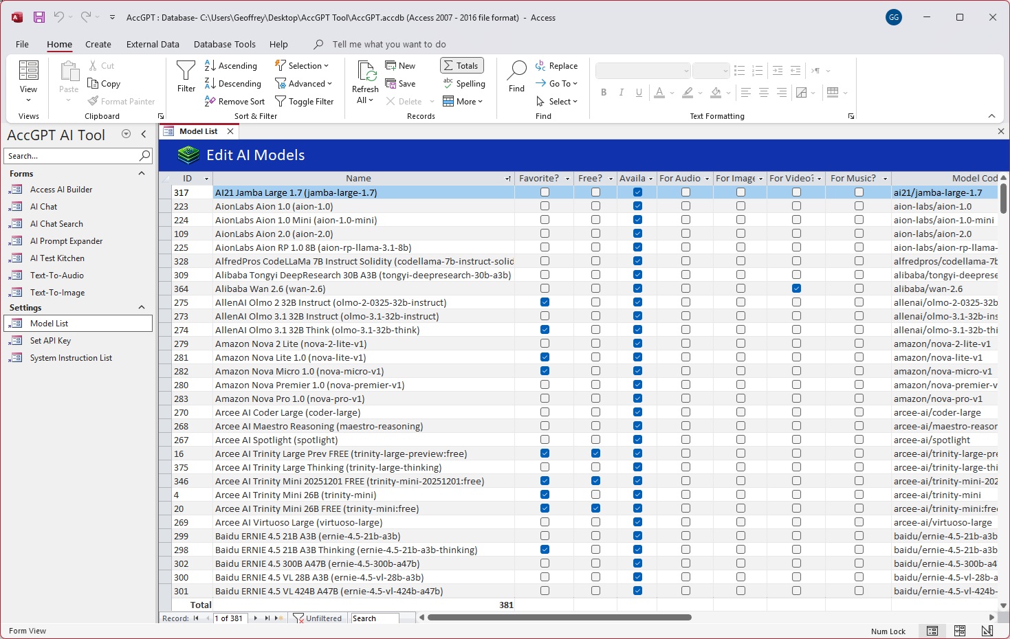Click the Toggle Filter icon
Image resolution: width=1010 pixels, height=639 pixels.
(x=281, y=101)
